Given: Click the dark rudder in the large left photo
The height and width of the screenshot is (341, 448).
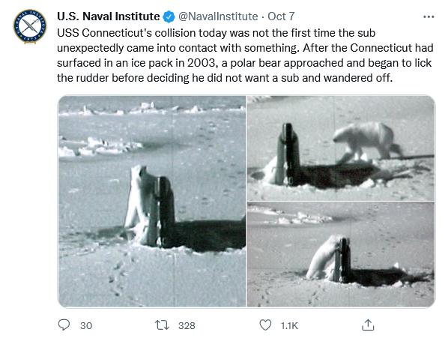Looking at the screenshot, I should coord(166,211).
